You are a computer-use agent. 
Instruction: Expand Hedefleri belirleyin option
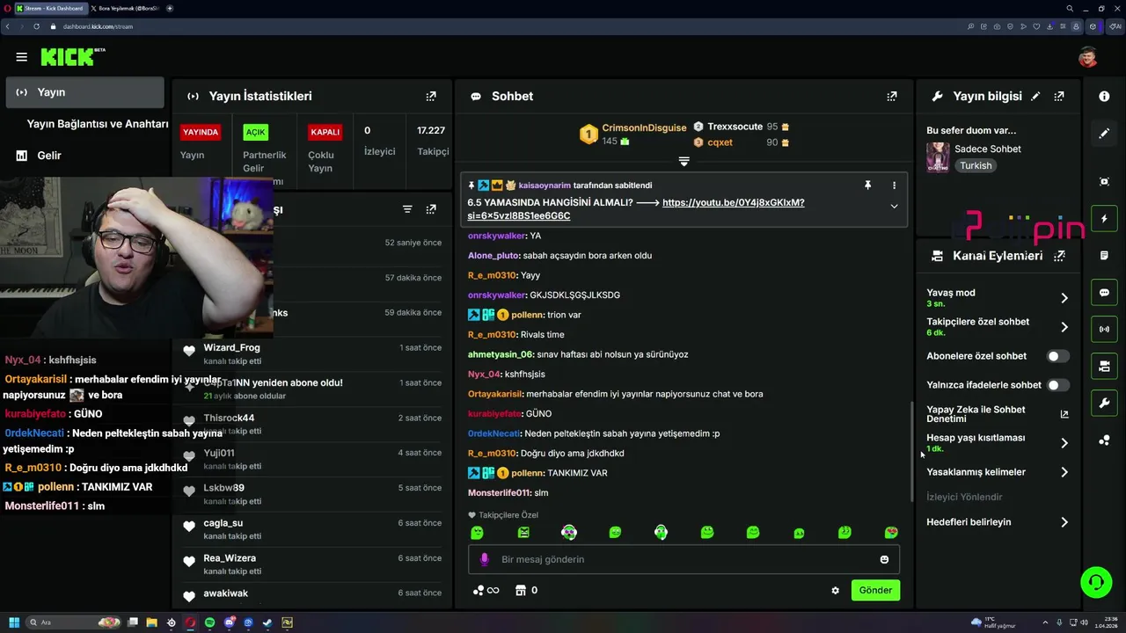1064,522
